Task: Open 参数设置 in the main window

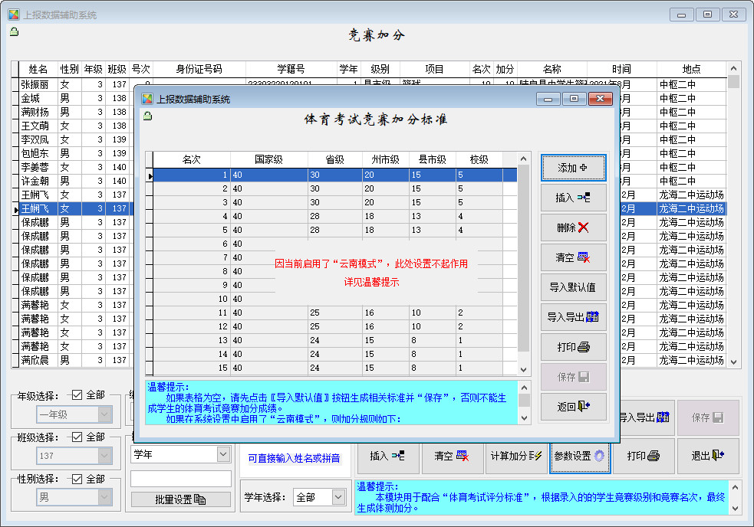Action: 579,456
